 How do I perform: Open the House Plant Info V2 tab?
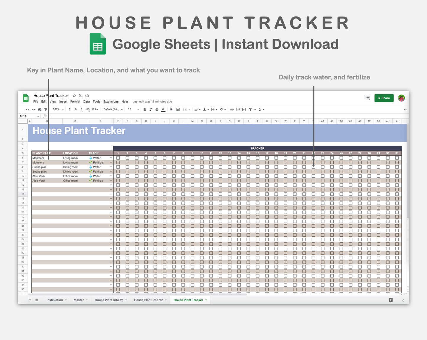tap(148, 300)
